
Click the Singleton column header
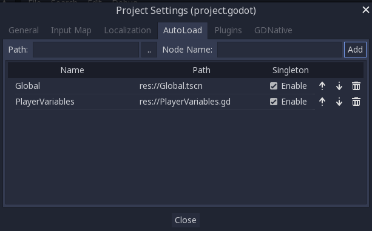click(x=291, y=70)
